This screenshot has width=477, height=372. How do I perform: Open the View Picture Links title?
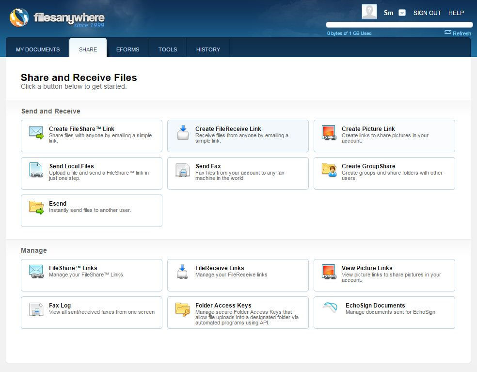[x=367, y=268]
